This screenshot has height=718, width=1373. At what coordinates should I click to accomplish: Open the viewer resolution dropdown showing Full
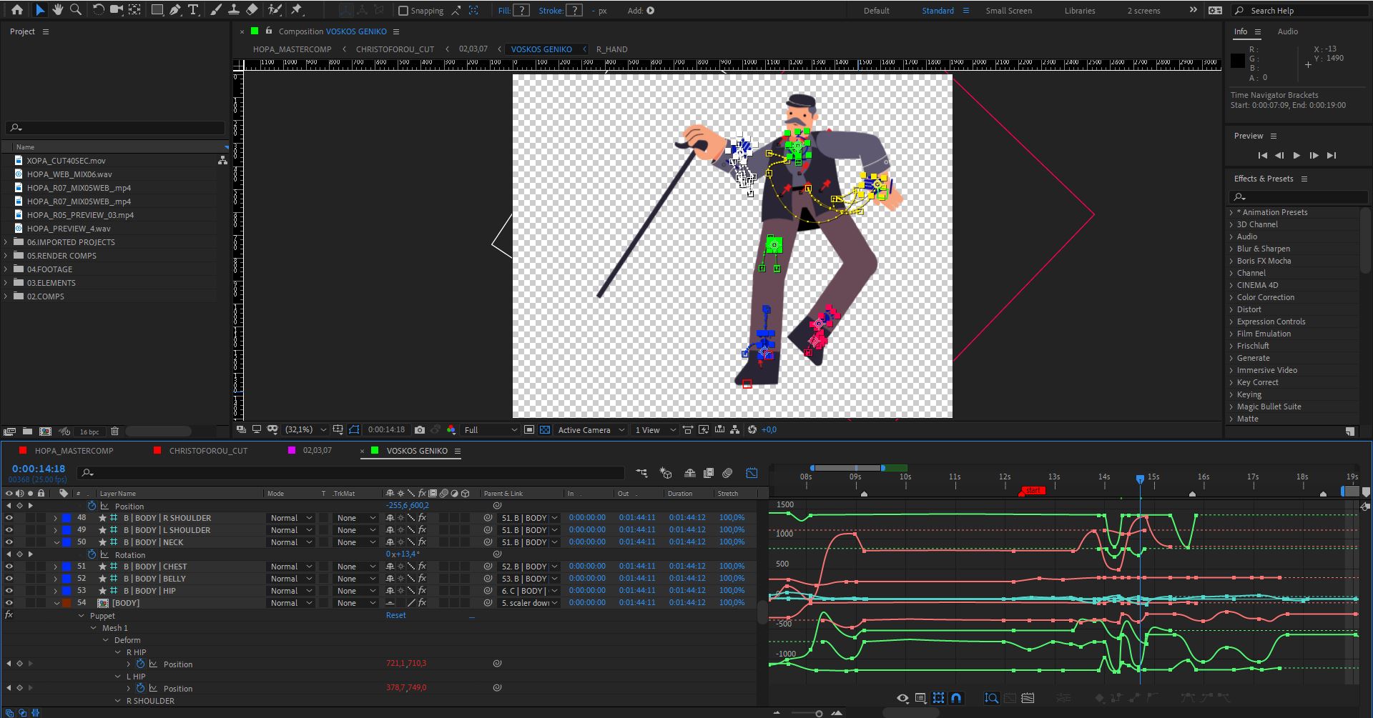[491, 430]
